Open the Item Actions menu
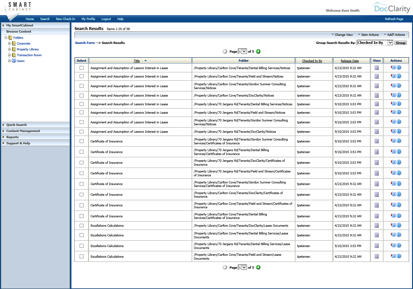This screenshot has height=289, width=413. [368, 35]
